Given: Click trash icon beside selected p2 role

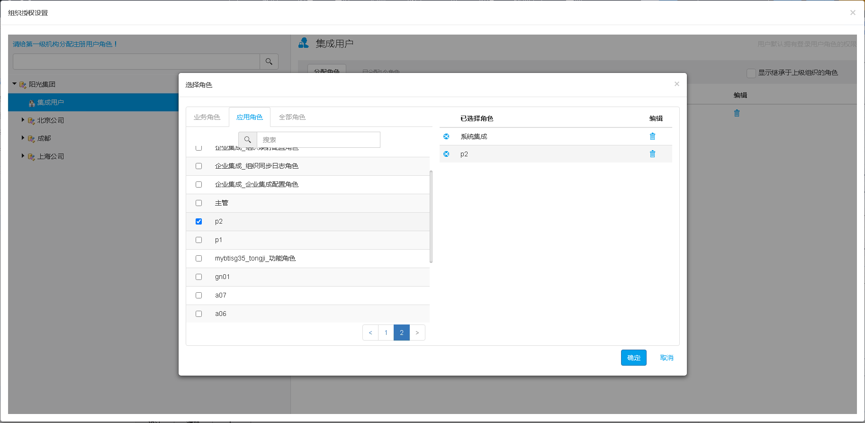Looking at the screenshot, I should [x=652, y=154].
